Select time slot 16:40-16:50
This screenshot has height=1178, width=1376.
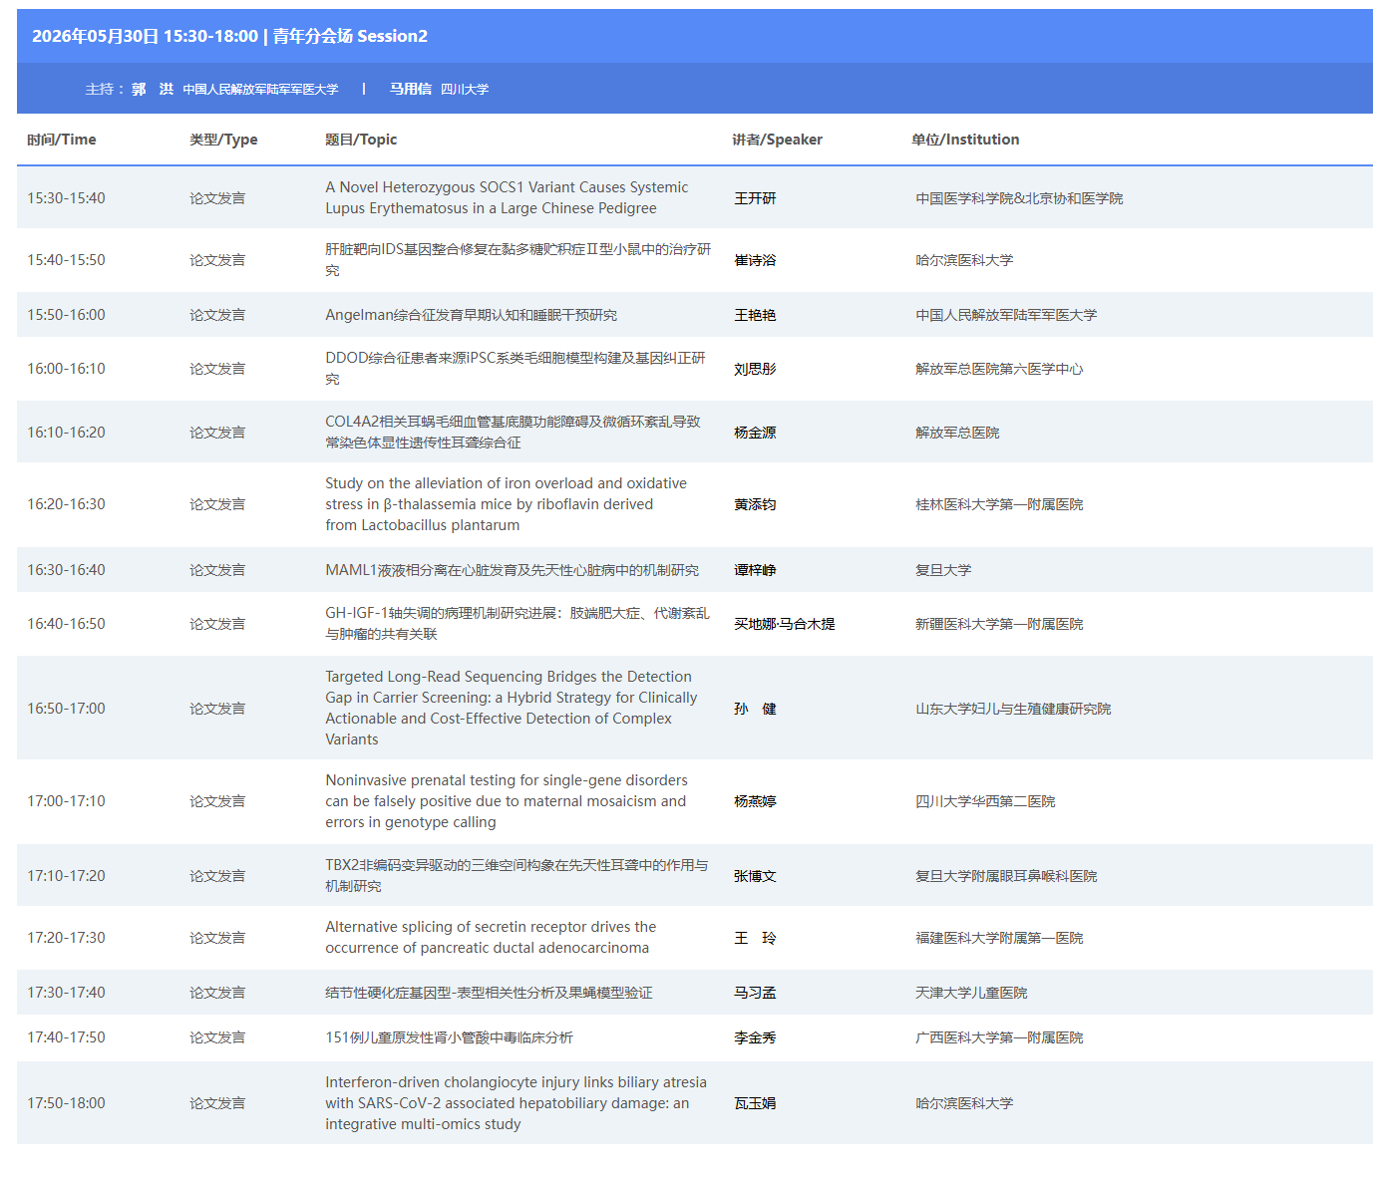[x=66, y=624]
